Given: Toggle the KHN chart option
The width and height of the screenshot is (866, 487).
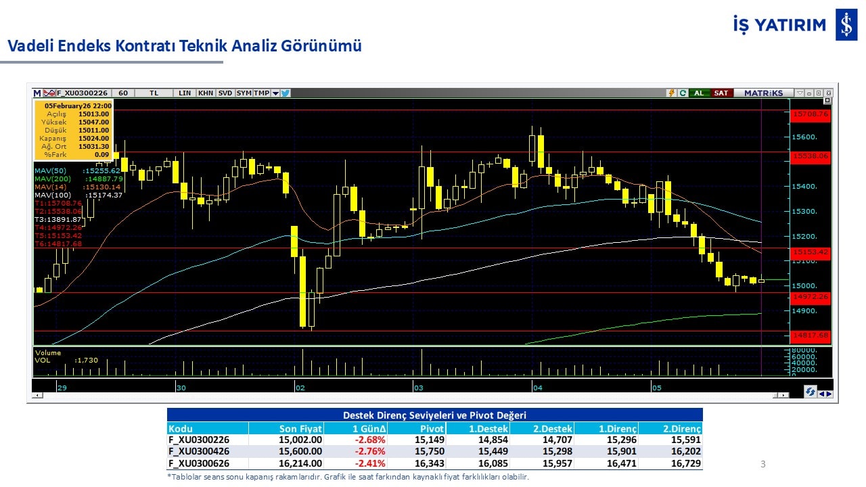Looking at the screenshot, I should click(x=206, y=93).
